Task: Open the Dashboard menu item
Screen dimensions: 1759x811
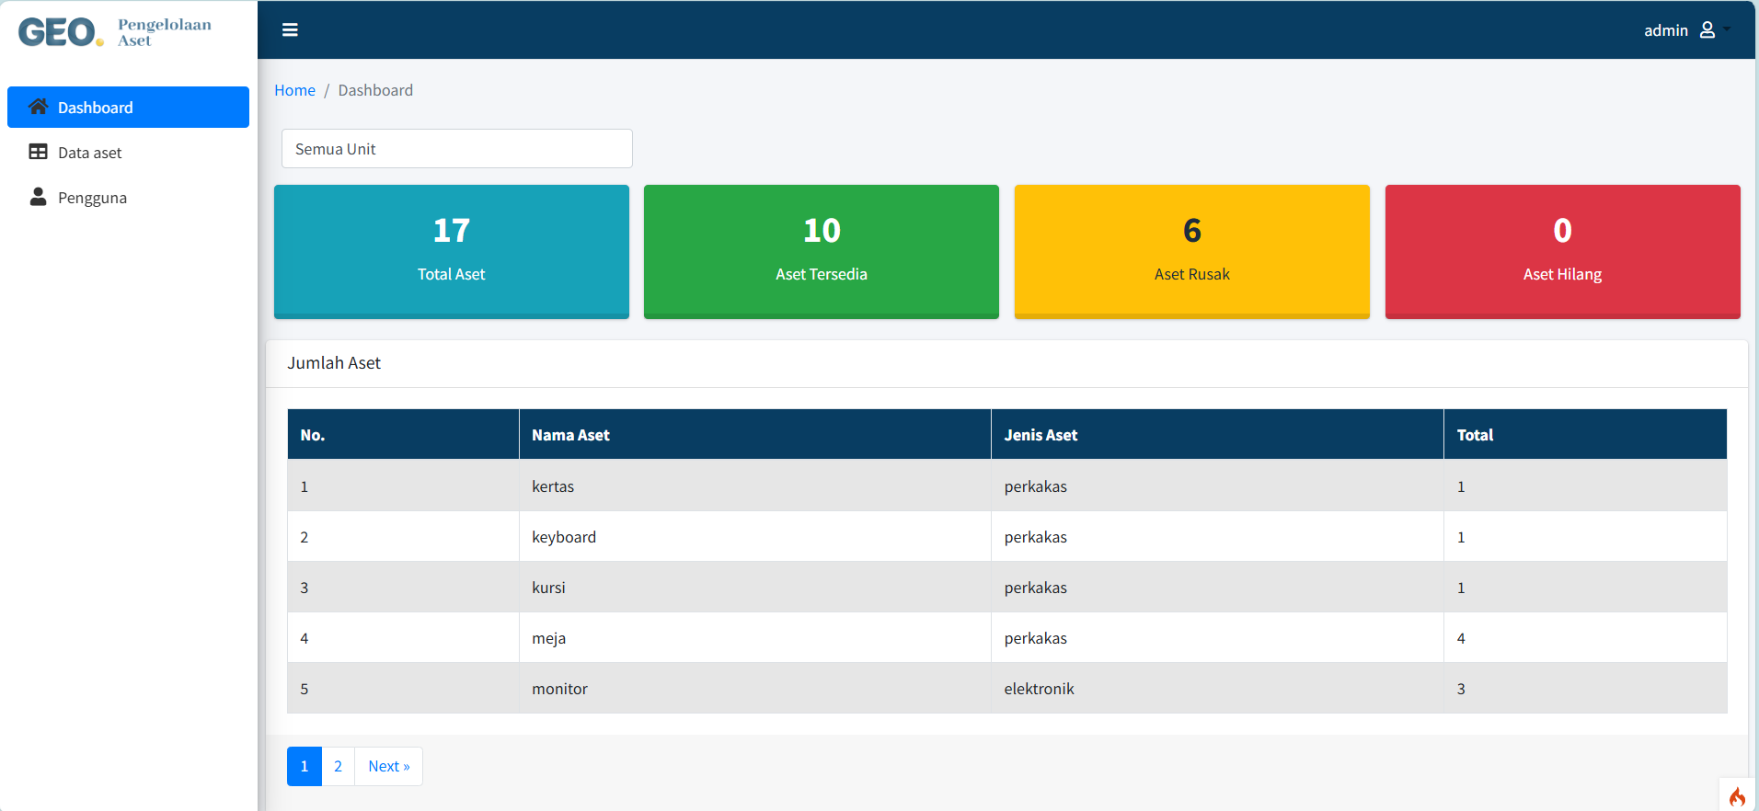Action: [x=128, y=107]
